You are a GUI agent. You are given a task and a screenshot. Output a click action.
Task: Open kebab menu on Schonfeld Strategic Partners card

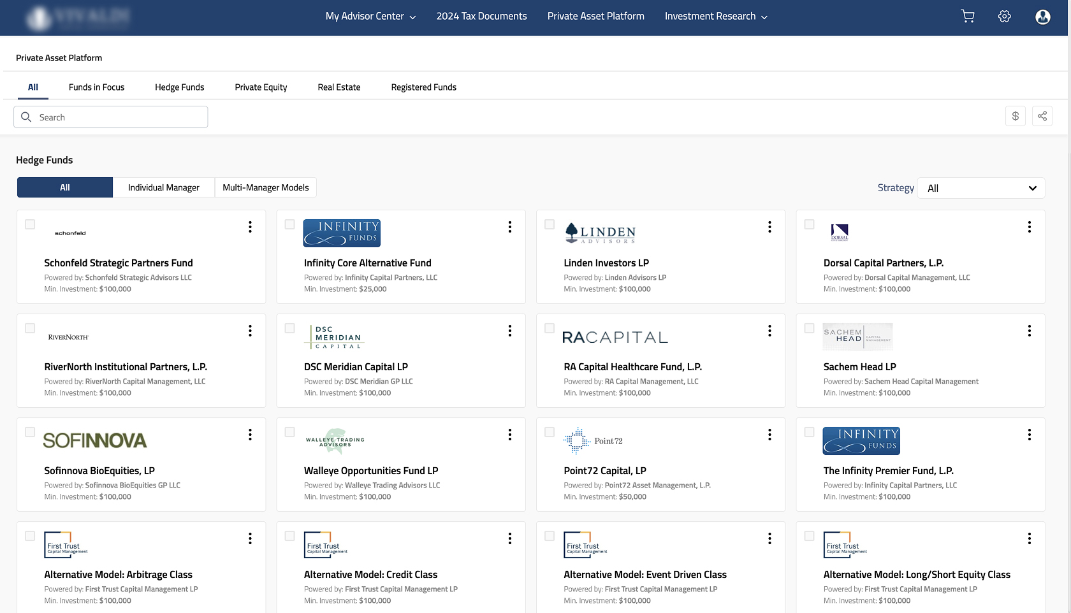[250, 227]
